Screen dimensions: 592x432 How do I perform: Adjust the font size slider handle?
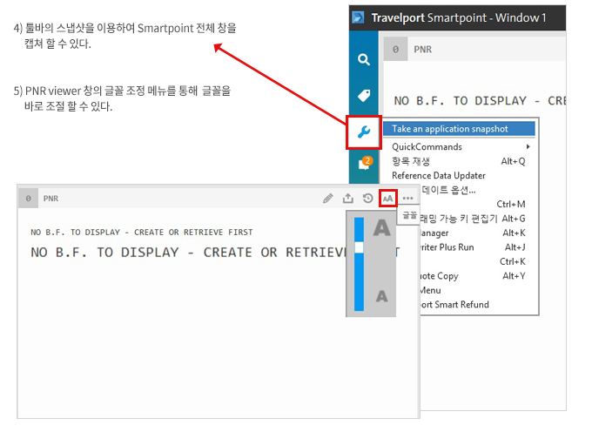coord(359,247)
